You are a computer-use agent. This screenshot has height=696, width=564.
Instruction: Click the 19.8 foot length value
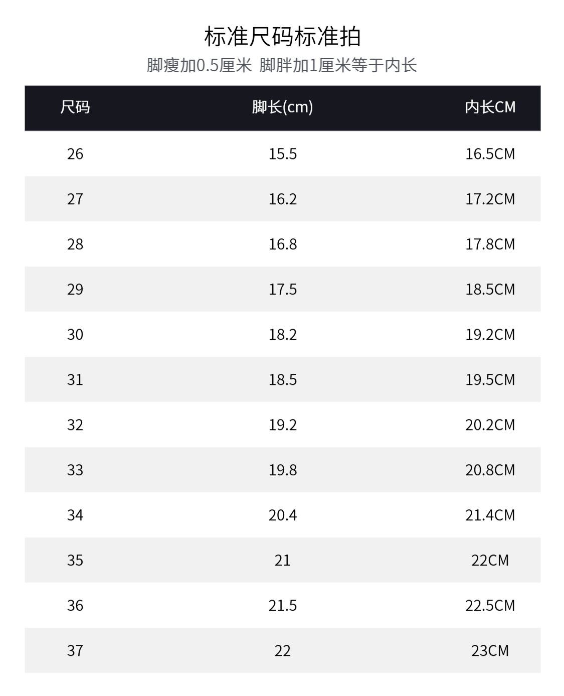[x=282, y=470]
